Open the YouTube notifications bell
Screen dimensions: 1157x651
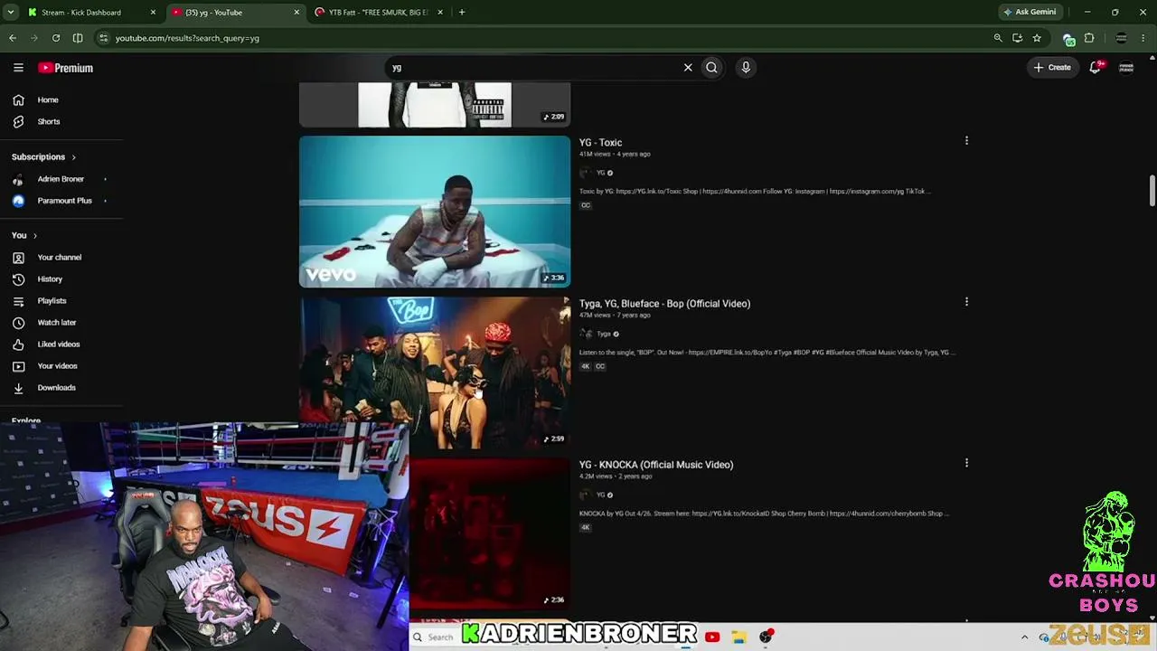point(1096,68)
